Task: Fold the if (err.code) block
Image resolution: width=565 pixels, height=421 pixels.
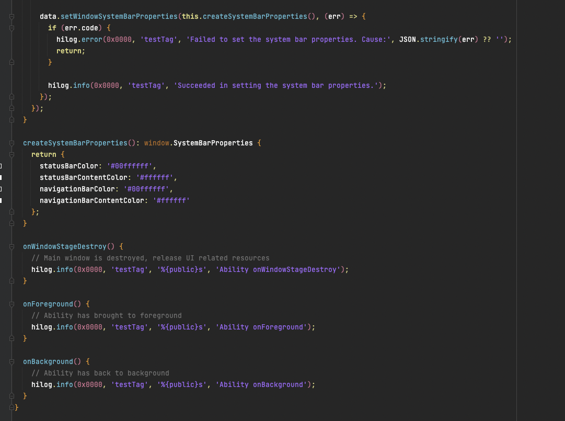Action: 11,28
